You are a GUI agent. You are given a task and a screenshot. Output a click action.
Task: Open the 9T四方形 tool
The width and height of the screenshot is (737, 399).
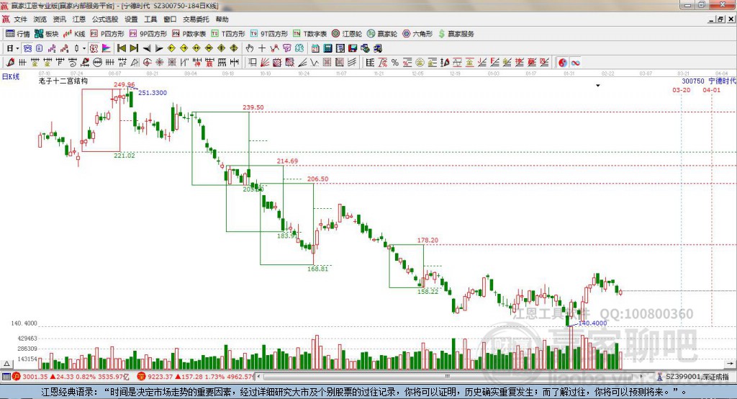click(x=269, y=34)
